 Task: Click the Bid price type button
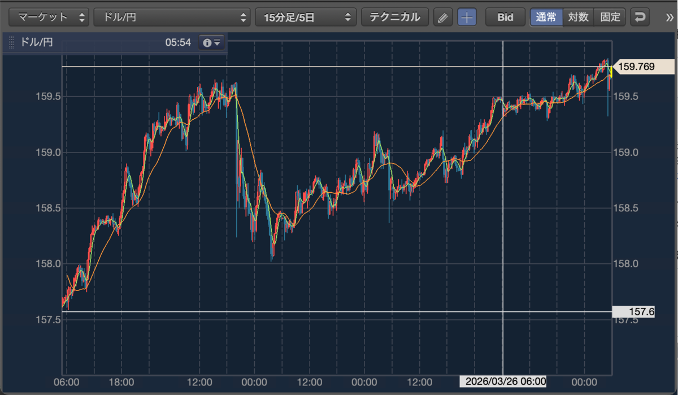505,17
